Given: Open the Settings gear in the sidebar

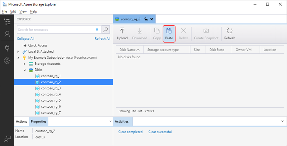Looking at the screenshot, I should pyautogui.click(x=7, y=60).
